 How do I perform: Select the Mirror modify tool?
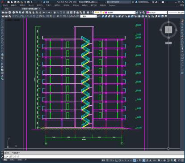pyautogui.click(x=182, y=27)
